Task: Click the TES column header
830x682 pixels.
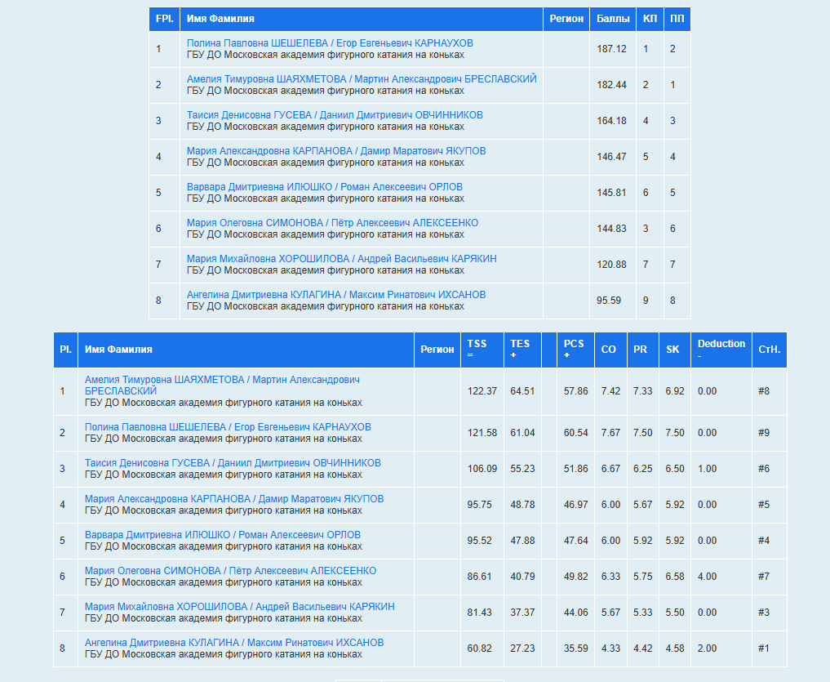Action: click(x=522, y=350)
